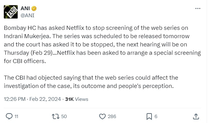Bookmark this tweet using the bookmark icon
The width and height of the screenshot is (211, 123).
(149, 116)
